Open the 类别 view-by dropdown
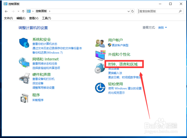Screen dimensions: 187x138 point(163,27)
